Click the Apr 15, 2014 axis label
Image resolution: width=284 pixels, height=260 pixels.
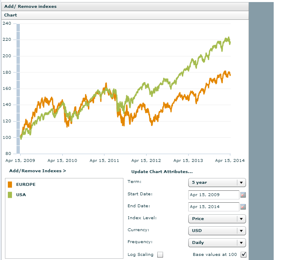(230, 161)
